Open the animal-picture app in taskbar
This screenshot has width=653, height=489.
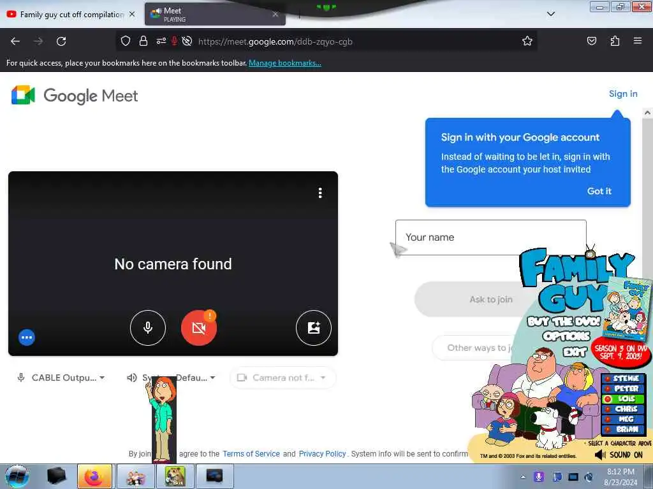[175, 476]
